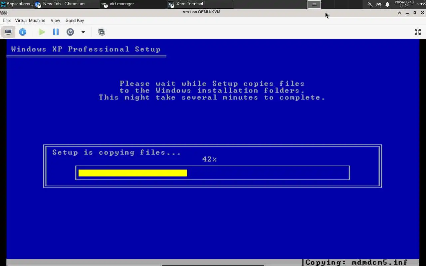Minimize the vm1 on QEMU/KVM window
Image resolution: width=426 pixels, height=266 pixels.
(x=407, y=13)
